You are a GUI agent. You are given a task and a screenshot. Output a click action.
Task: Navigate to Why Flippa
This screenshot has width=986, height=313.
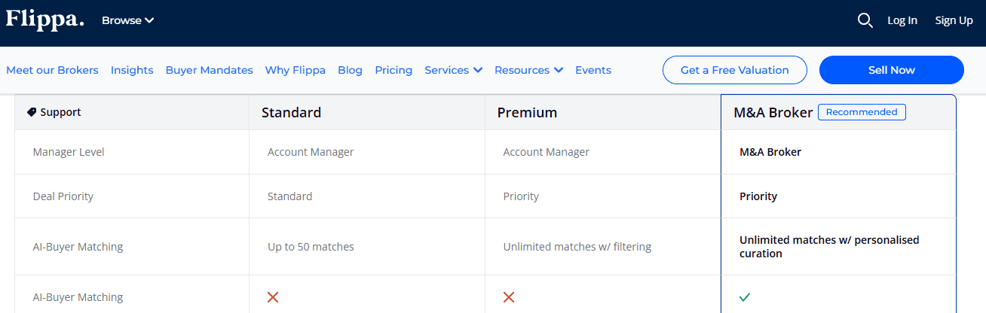(x=295, y=70)
